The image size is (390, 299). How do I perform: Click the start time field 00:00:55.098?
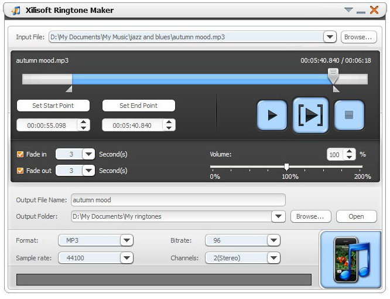pyautogui.click(x=47, y=125)
